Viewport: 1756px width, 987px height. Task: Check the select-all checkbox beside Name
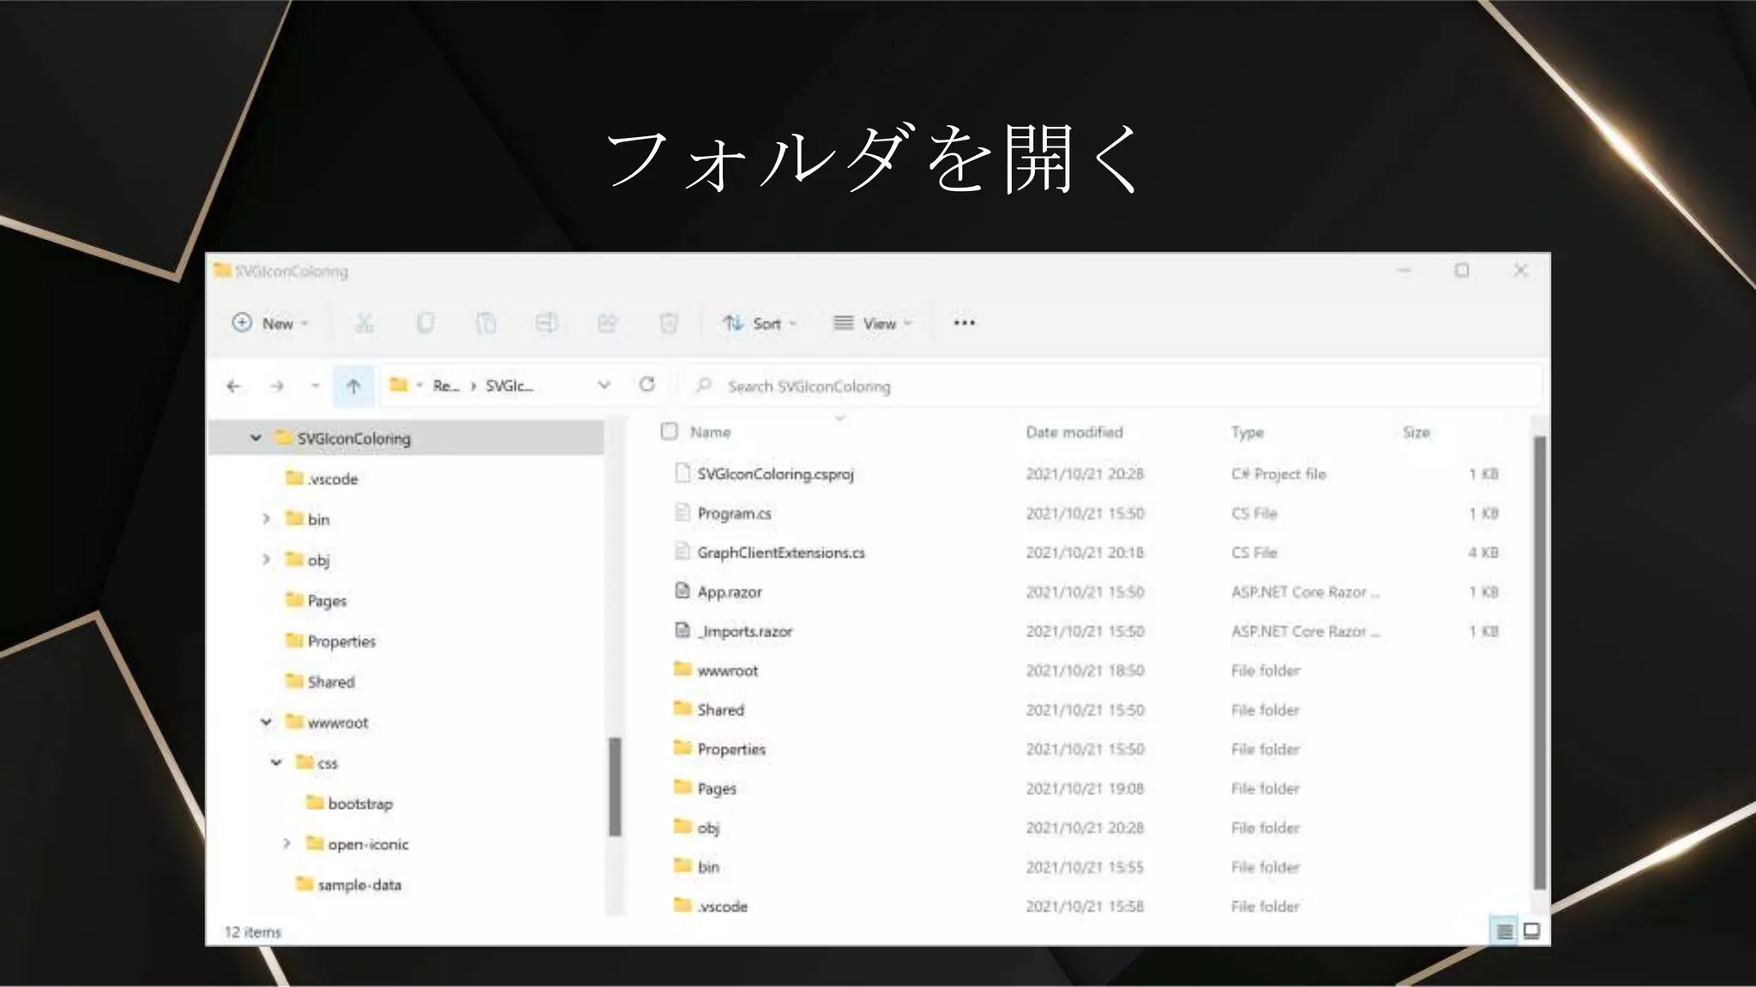pyautogui.click(x=670, y=431)
